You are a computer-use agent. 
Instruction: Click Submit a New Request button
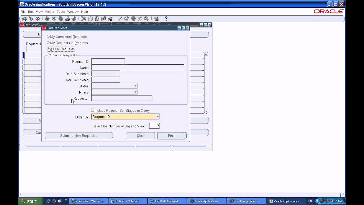click(79, 136)
